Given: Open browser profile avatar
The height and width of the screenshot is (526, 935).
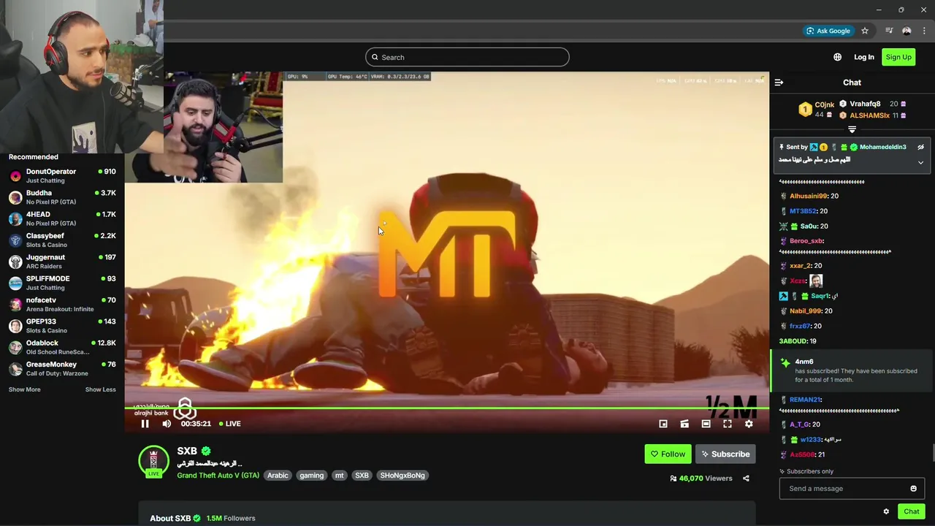Looking at the screenshot, I should pyautogui.click(x=907, y=31).
